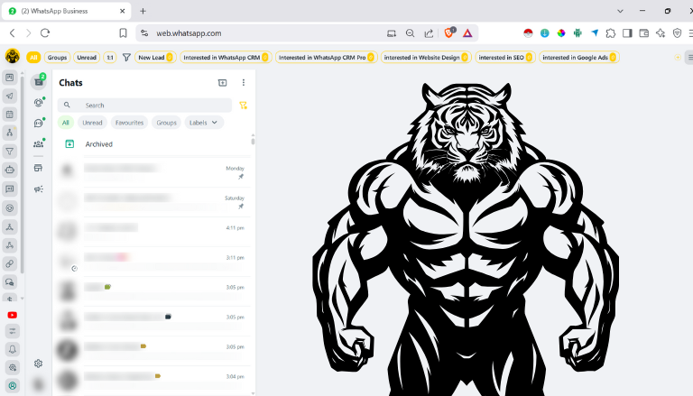Click the green Android extension icon

(x=577, y=33)
